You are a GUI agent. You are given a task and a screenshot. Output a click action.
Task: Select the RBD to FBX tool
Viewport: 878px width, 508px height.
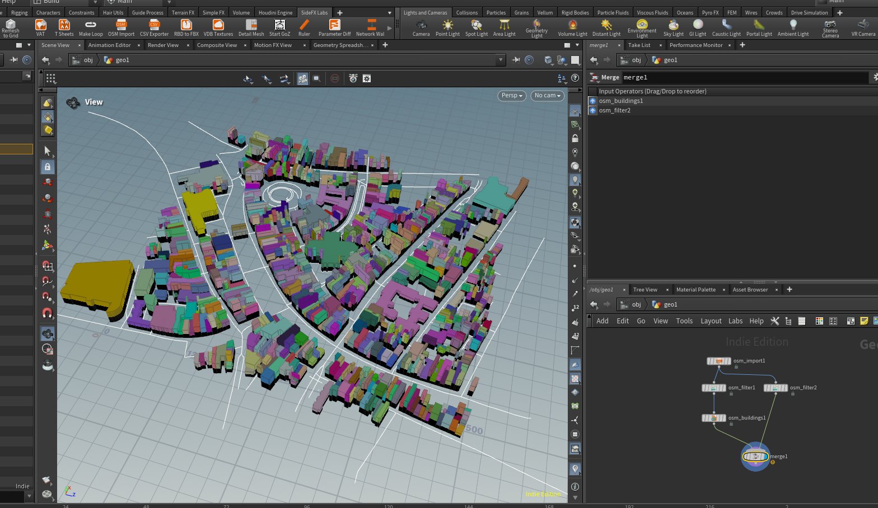186,27
